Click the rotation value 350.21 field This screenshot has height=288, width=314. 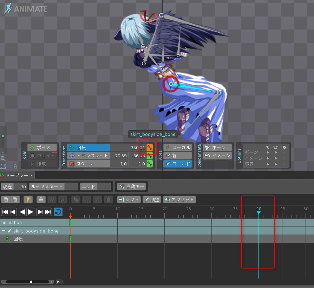coord(128,148)
